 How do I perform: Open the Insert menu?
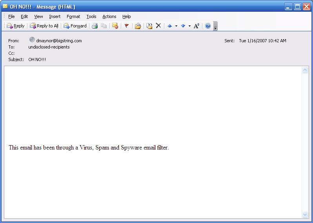55,16
